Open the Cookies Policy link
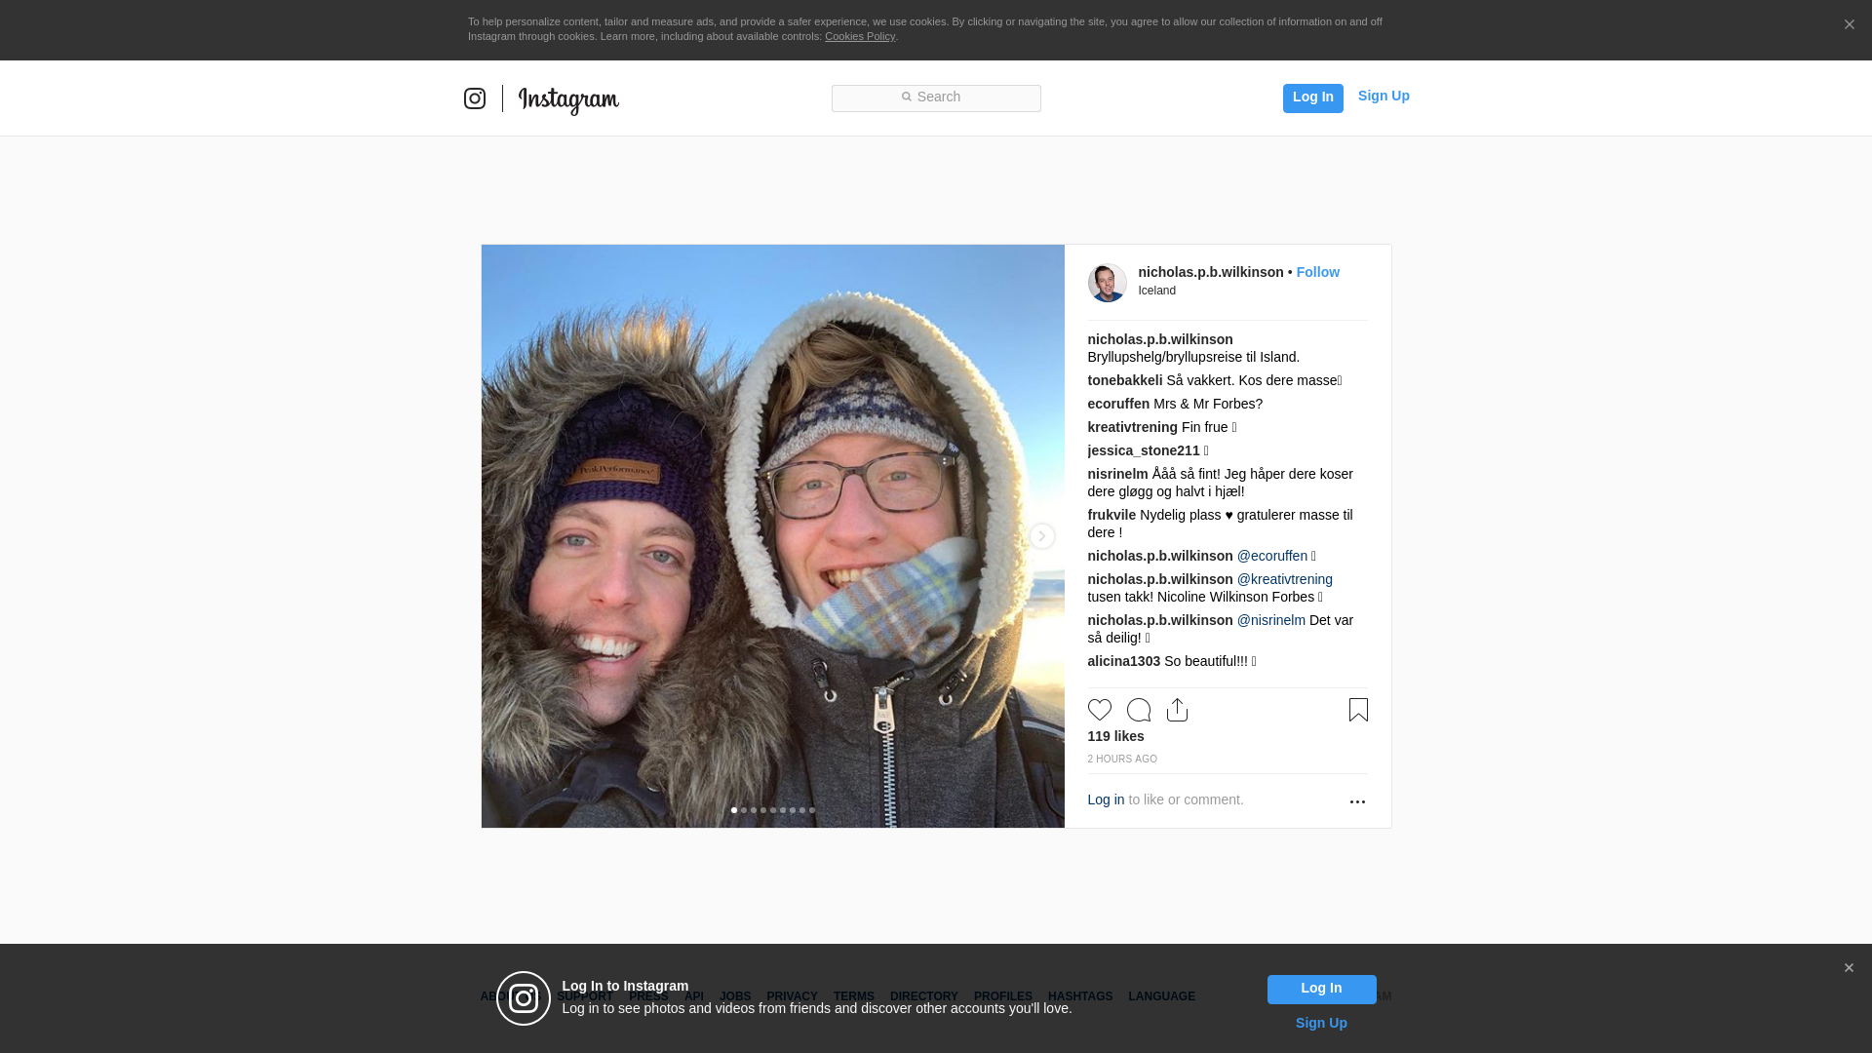1872x1053 pixels. (x=860, y=36)
